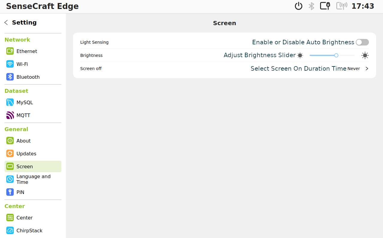Click 'Enable or Disable Auto Brightness' text
The height and width of the screenshot is (238, 383).
tap(303, 42)
